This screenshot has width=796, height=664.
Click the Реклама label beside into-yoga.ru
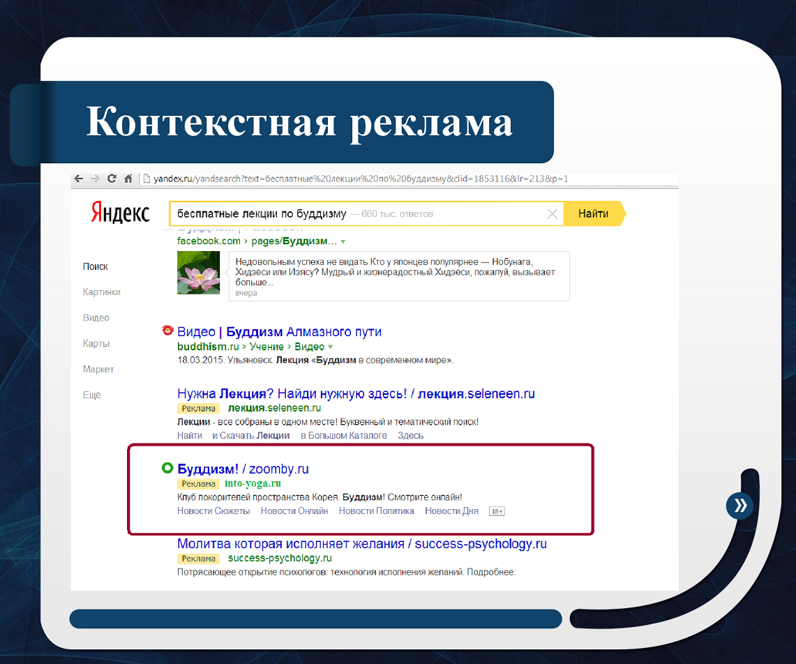coord(199,484)
